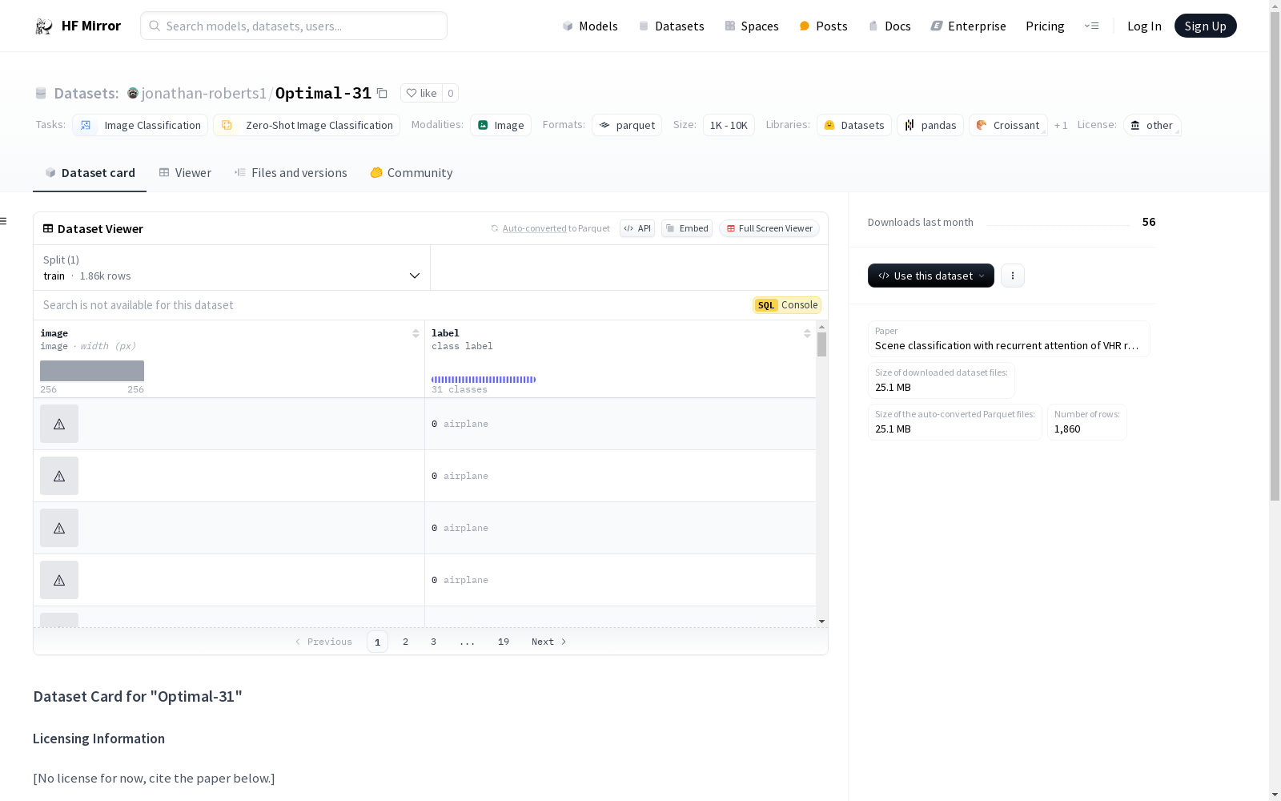Screen dimensions: 1281x801
Task: Click the image width histogram bar
Action: point(92,371)
